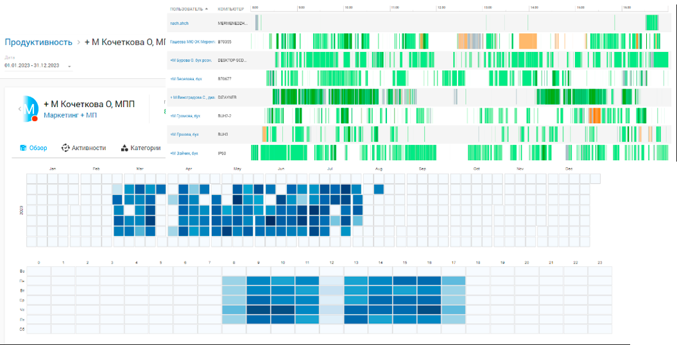Click the + М Кочеткова О, МПП profile name heading
Viewport: 677px width, 345px height.
[89, 104]
